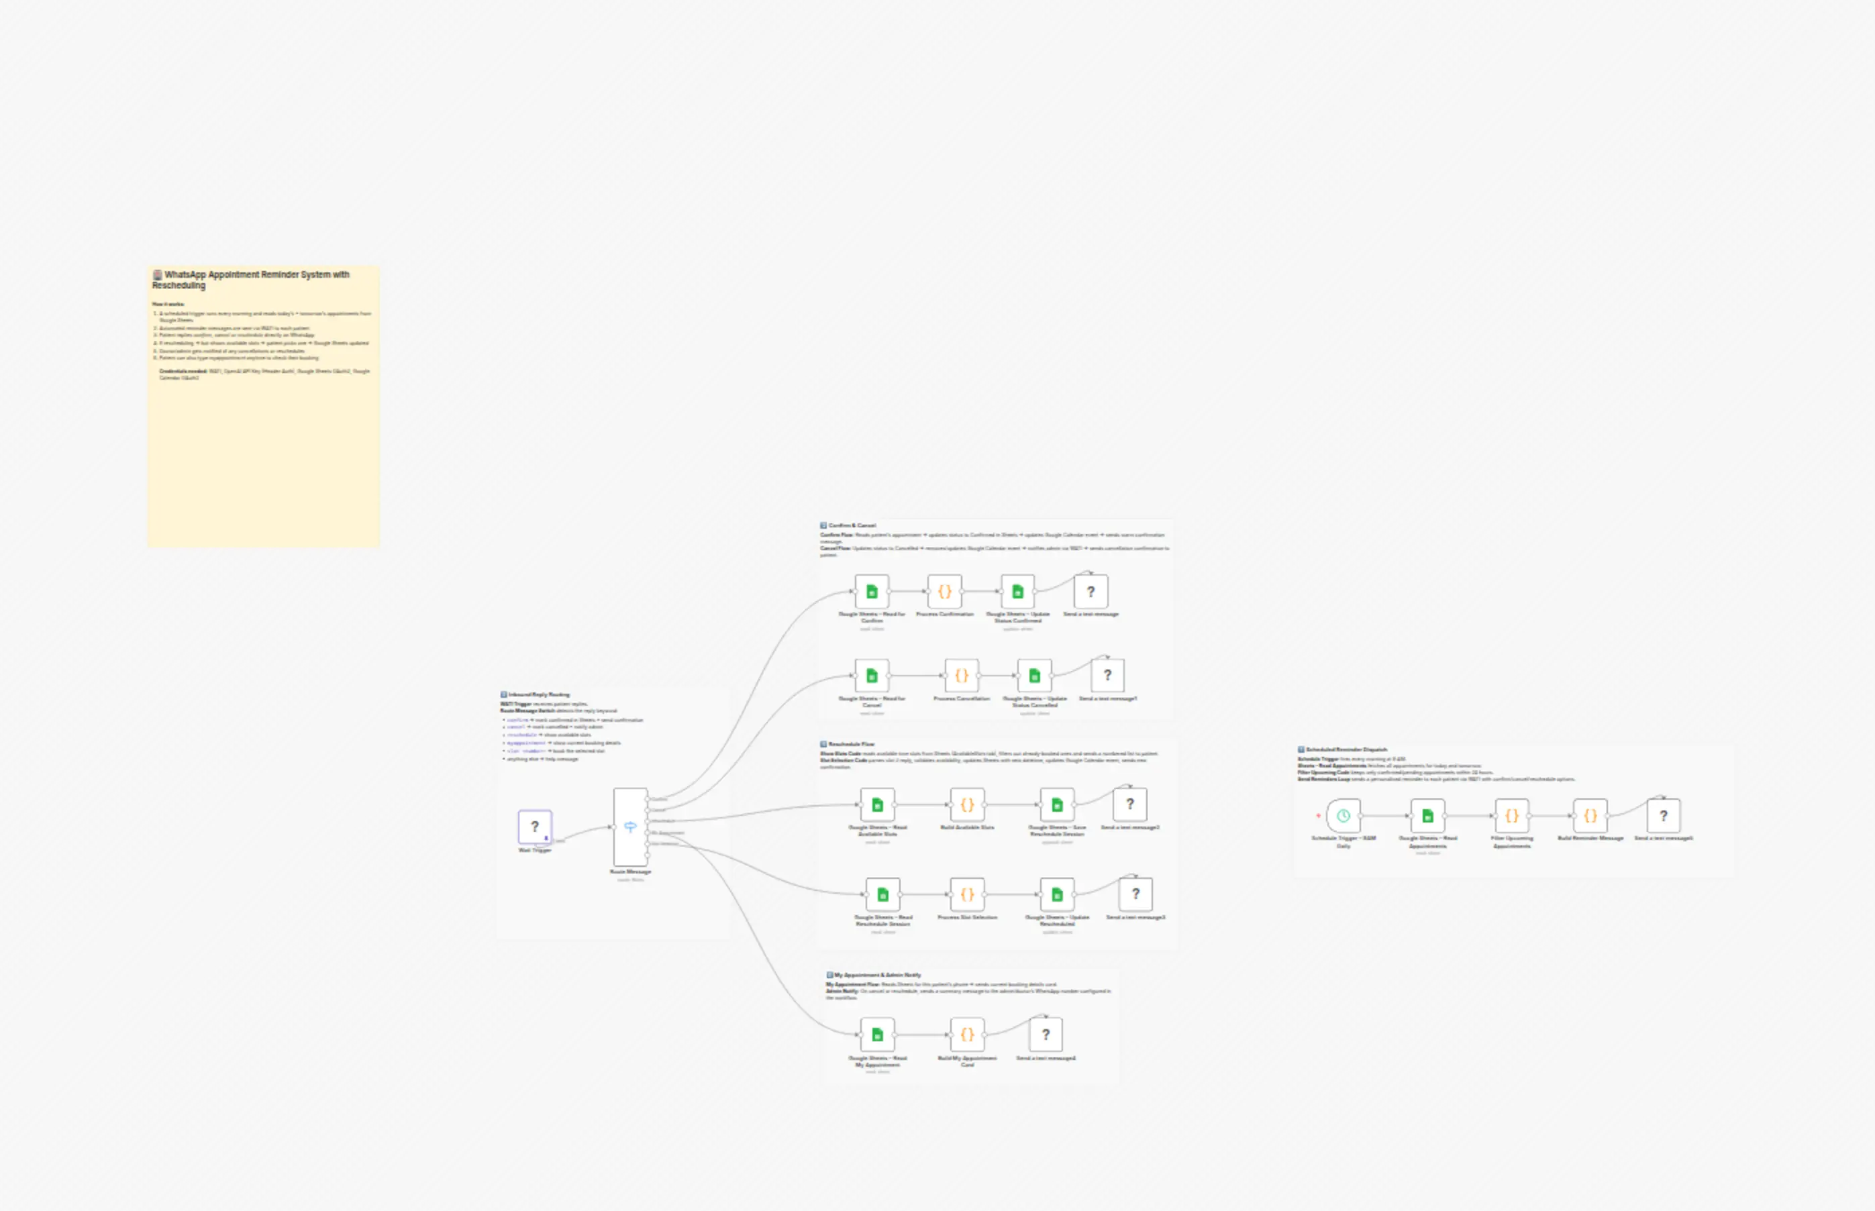Click the Send a text message4 node
Screen dimensions: 1875x1211
point(1046,1035)
